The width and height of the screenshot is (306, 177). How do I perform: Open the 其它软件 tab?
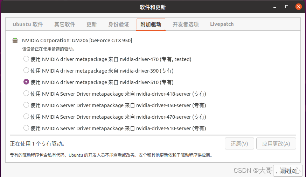(64, 24)
